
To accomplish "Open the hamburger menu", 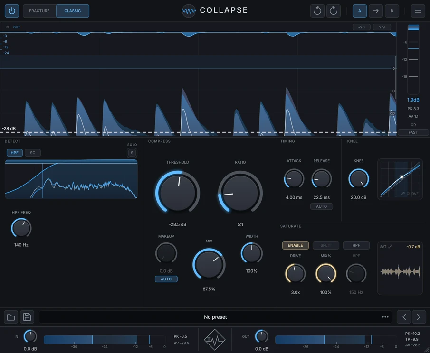I will [418, 11].
